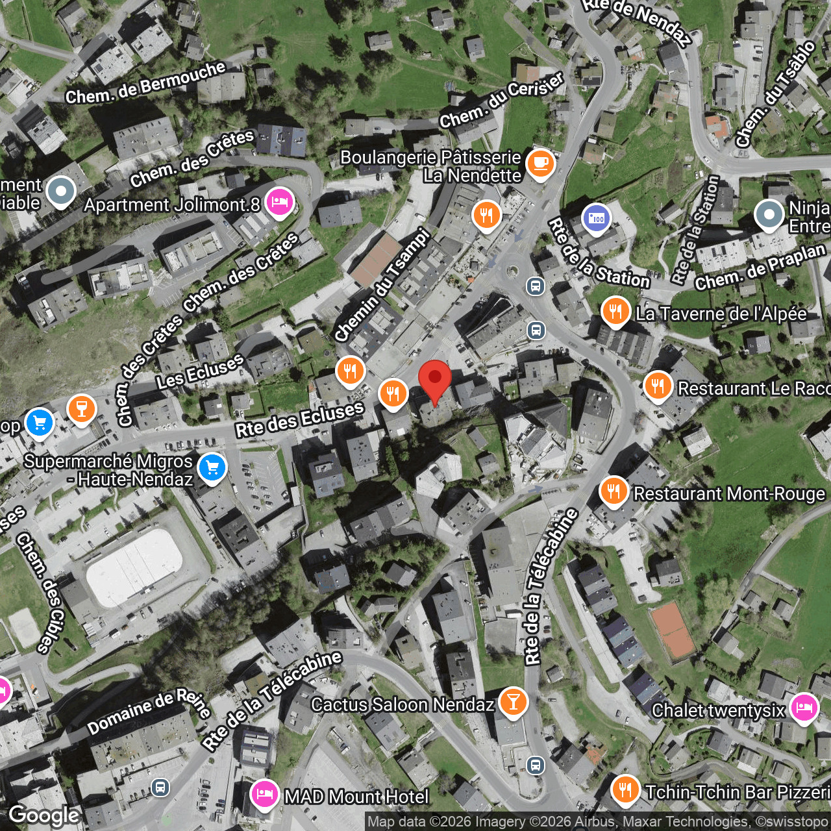Click the Restaurant Mont-Rouge text label

pyautogui.click(x=729, y=493)
